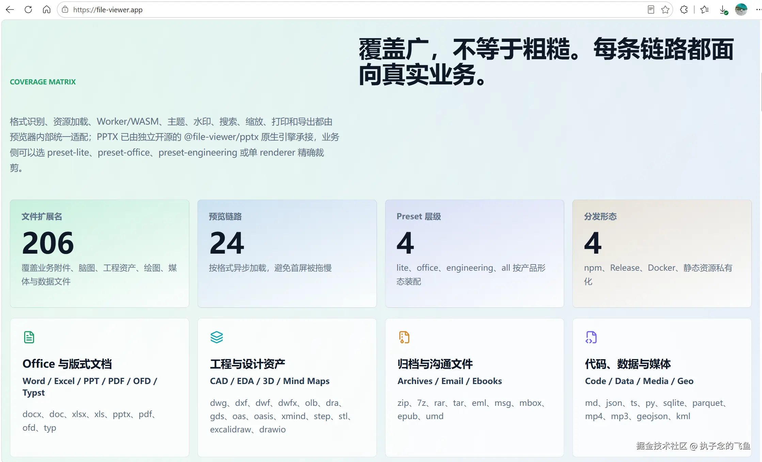
Task: Click the purple code file icon
Action: pyautogui.click(x=591, y=337)
